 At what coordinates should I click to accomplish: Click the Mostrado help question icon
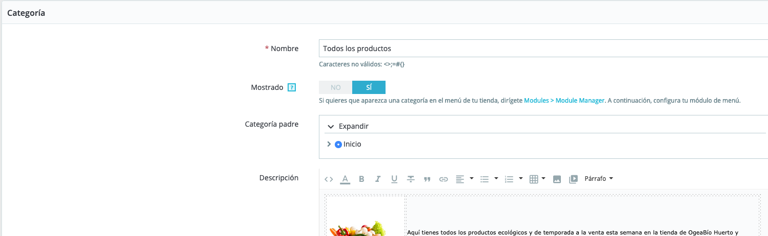[x=292, y=87]
